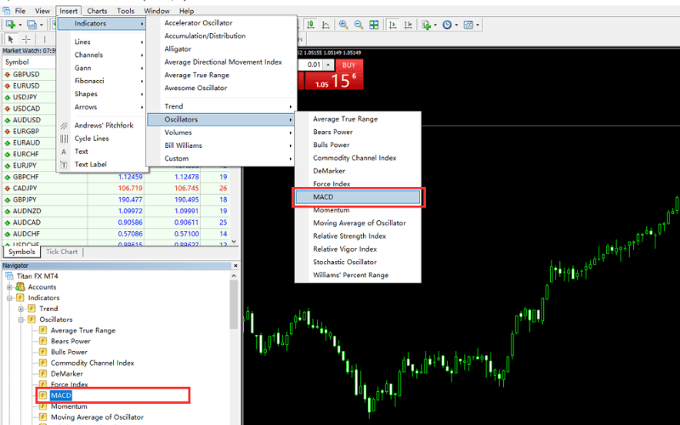Select the arrow cursor tool
The image size is (680, 425).
click(x=11, y=39)
